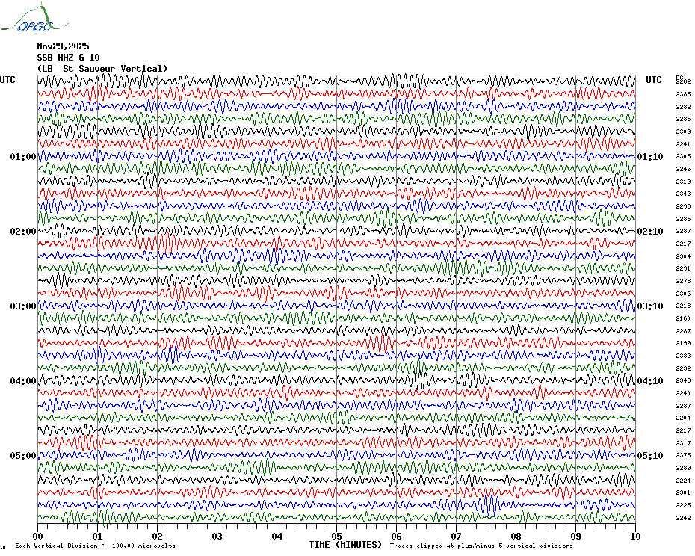Image resolution: width=695 pixels, height=556 pixels.
Task: Click the DC value 2278
Action: 683,281
